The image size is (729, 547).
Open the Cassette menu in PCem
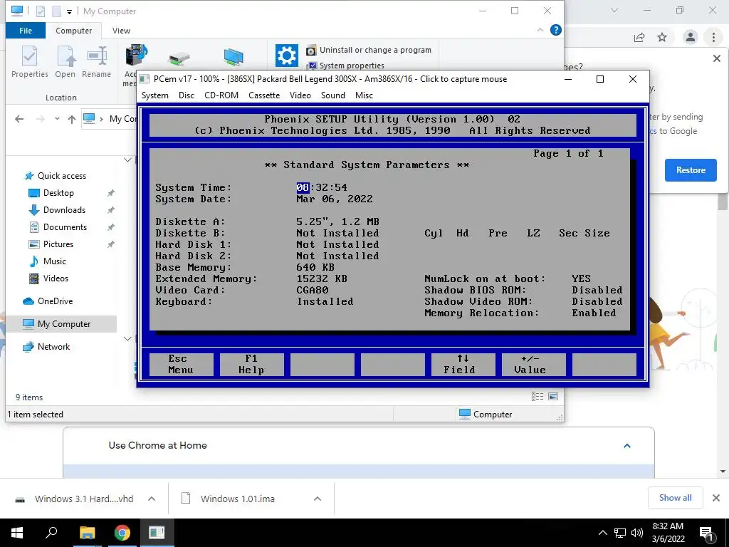(264, 95)
